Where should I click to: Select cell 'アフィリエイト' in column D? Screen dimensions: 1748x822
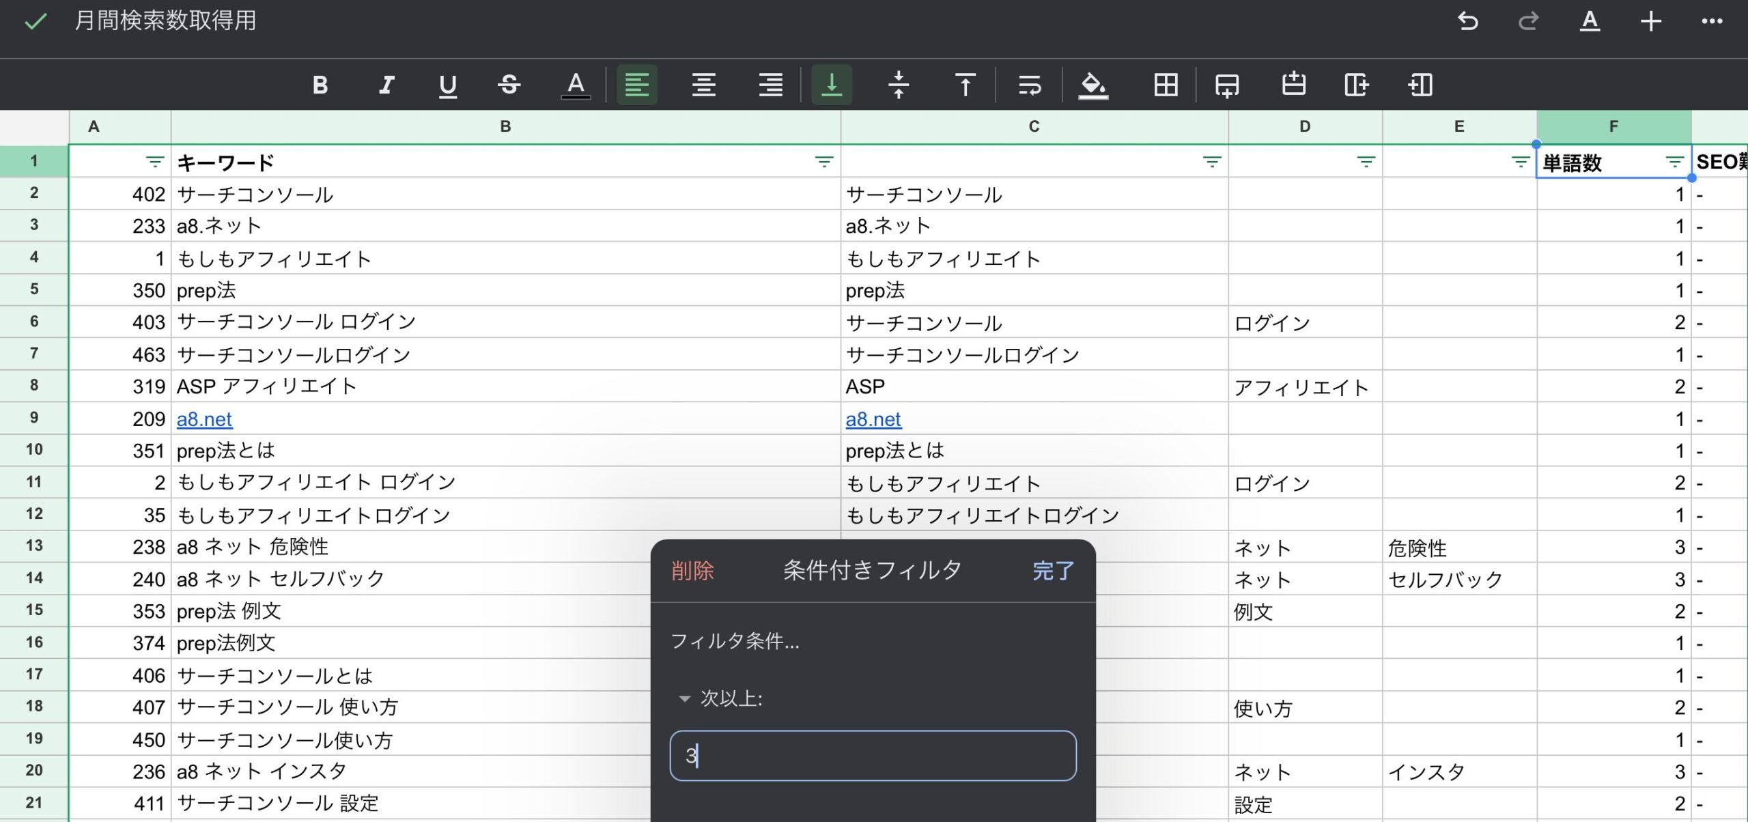[x=1306, y=386]
